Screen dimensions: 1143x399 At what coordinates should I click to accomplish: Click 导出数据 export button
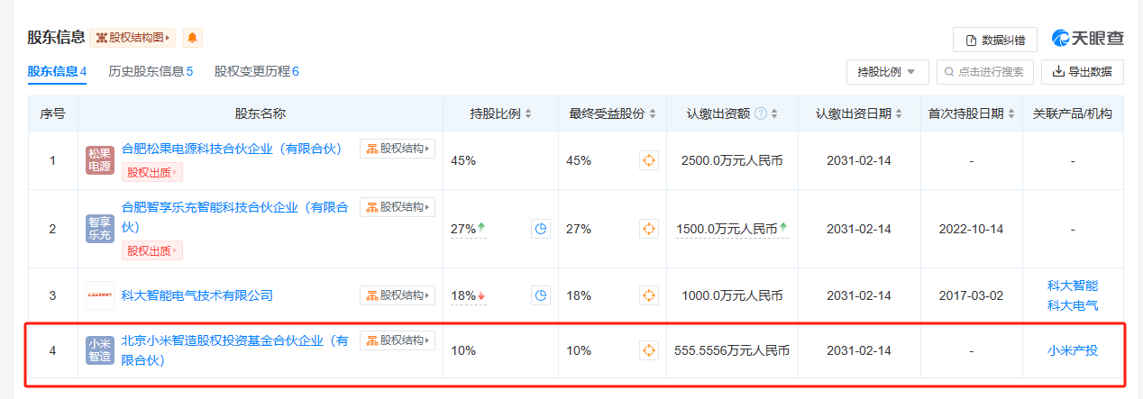pyautogui.click(x=1082, y=71)
